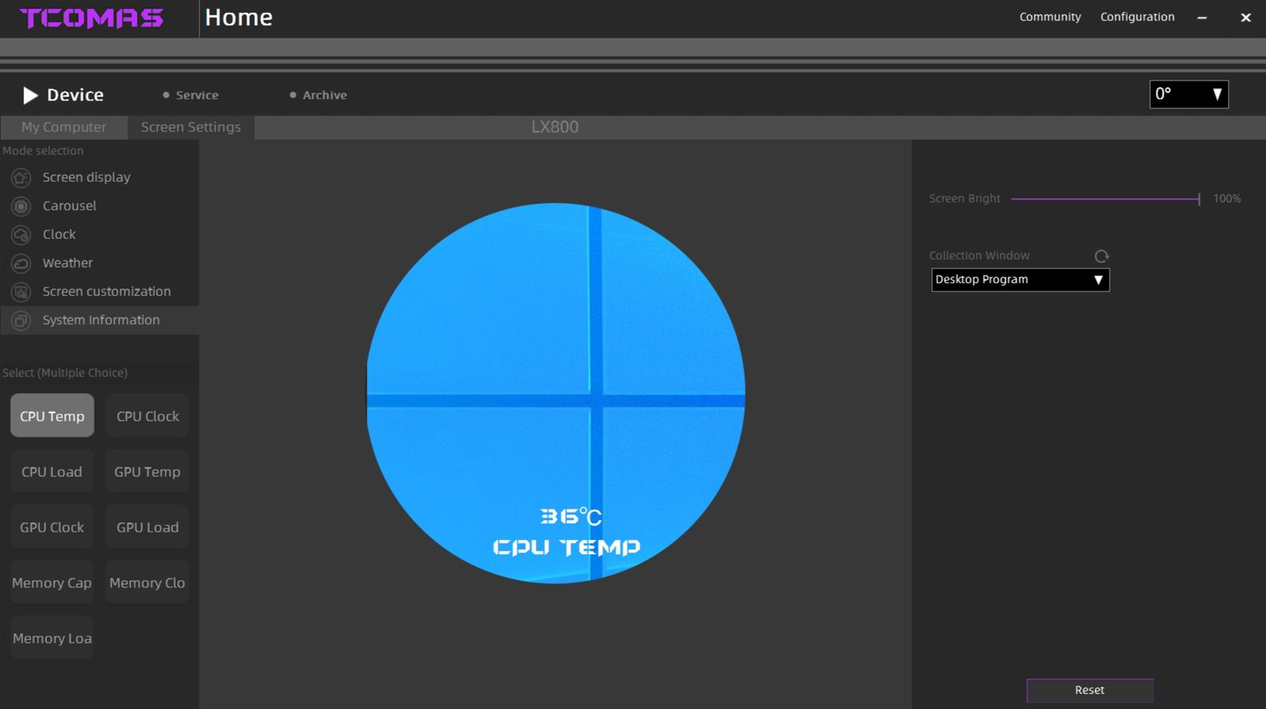This screenshot has width=1266, height=709.
Task: Click the Device play arrow icon
Action: coord(30,96)
